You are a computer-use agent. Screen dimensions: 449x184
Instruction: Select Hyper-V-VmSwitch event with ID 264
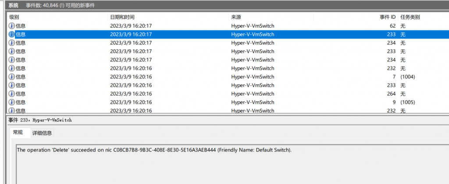(228, 94)
